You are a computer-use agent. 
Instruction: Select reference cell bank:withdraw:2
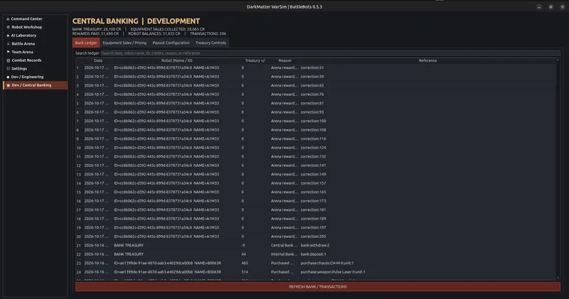click(x=315, y=245)
